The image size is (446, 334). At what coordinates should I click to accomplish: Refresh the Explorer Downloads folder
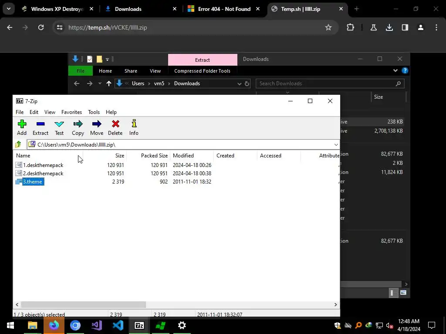[x=247, y=83]
